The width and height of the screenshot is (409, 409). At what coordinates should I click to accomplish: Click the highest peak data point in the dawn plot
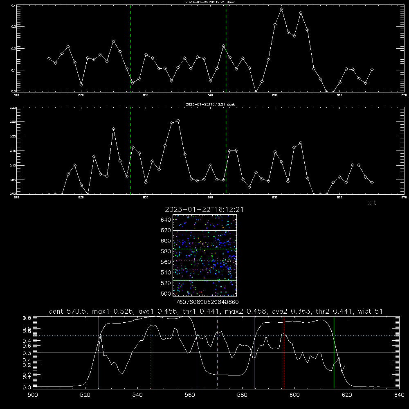281,9
